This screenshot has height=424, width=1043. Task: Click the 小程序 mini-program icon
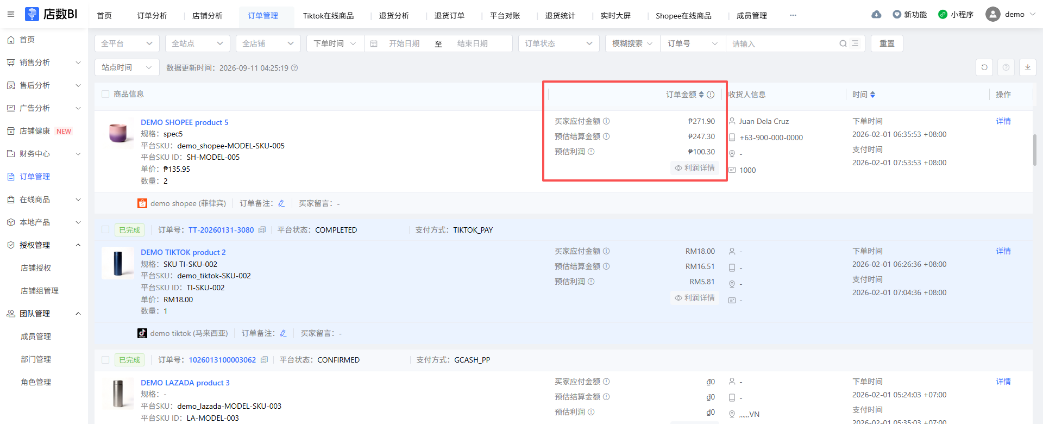(x=943, y=14)
